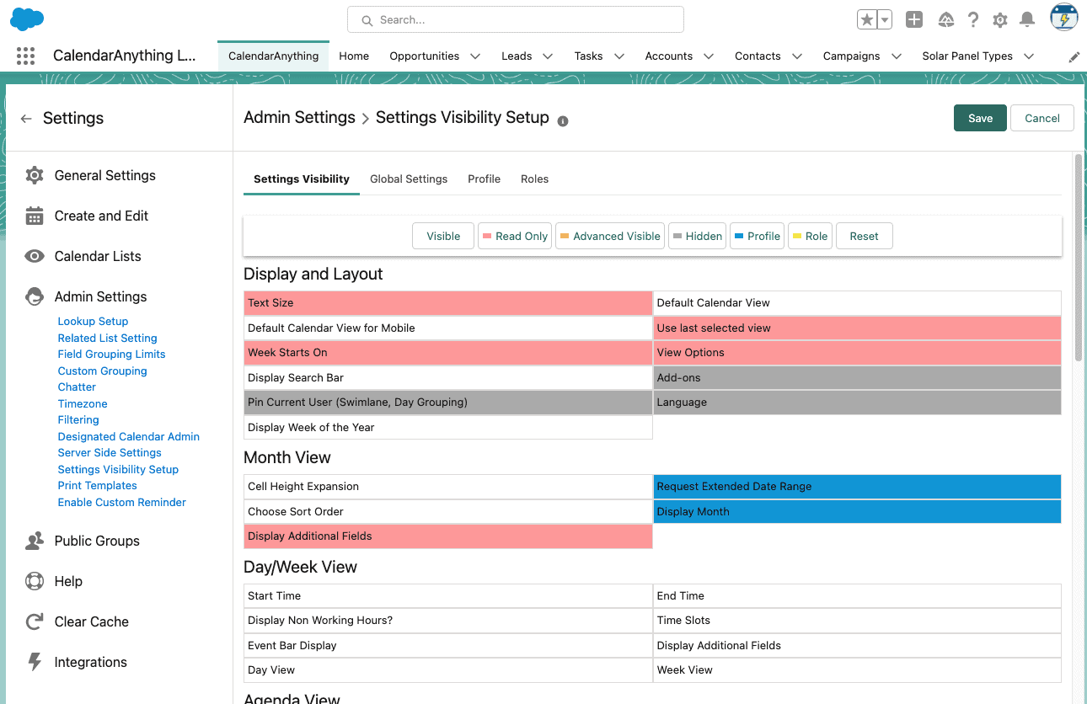The image size is (1087, 704).
Task: Switch to the Settings Visibility tab
Action: (302, 179)
